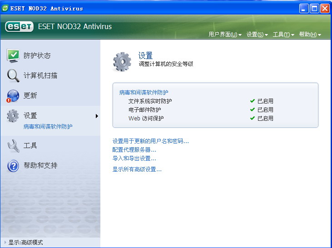Open the 用户界面(U) dropdown menu
Screen dimensions: 332x248
point(225,35)
